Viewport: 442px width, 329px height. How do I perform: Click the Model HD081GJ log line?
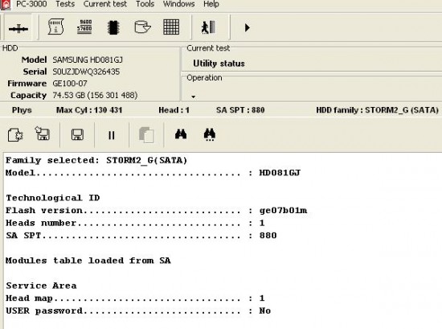[153, 173]
